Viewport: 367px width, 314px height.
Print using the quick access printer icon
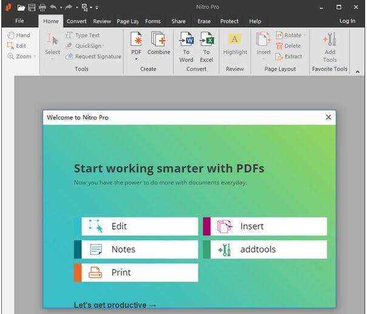pyautogui.click(x=42, y=7)
